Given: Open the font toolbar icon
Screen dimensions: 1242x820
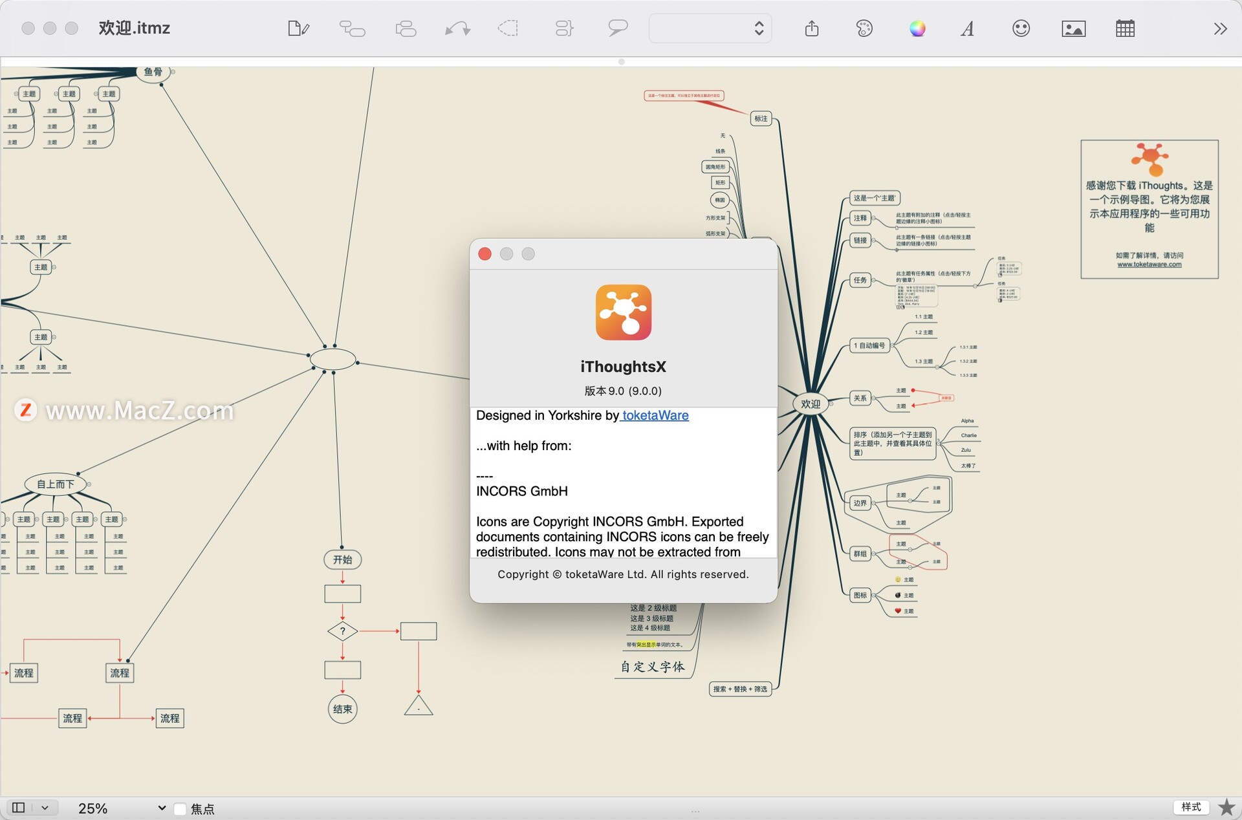Looking at the screenshot, I should click(968, 28).
